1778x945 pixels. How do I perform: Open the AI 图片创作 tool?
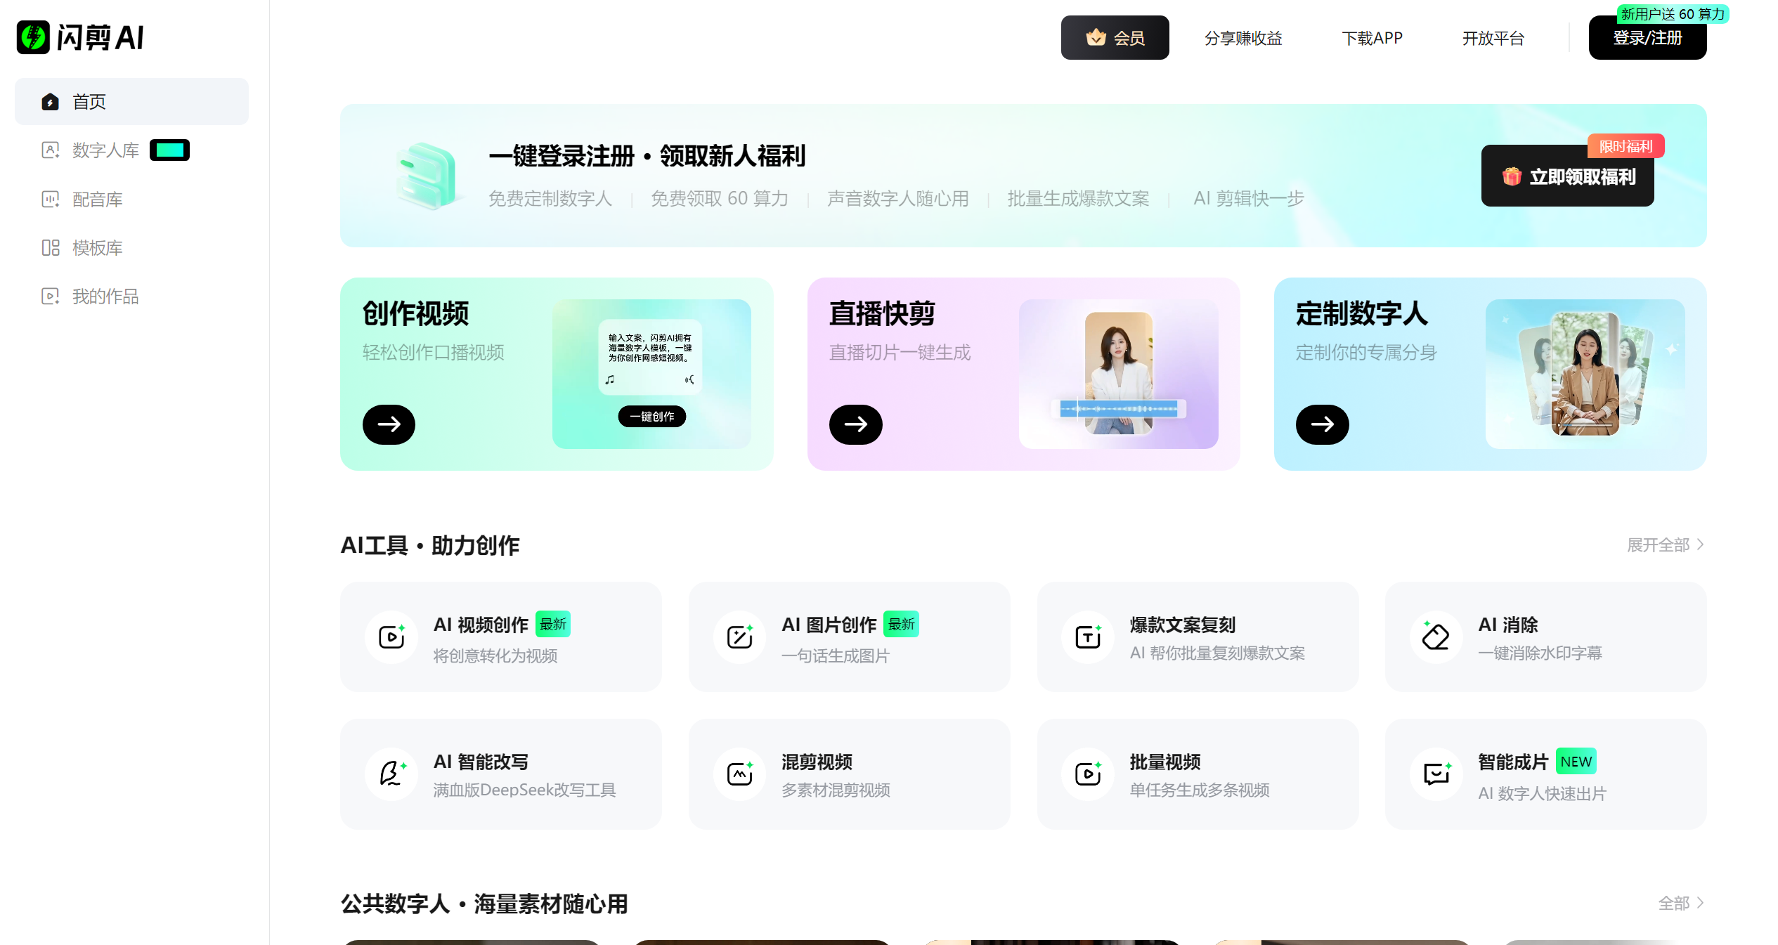[739, 637]
